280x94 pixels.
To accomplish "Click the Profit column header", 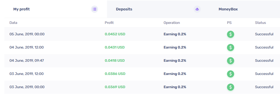I will pyautogui.click(x=109, y=23).
